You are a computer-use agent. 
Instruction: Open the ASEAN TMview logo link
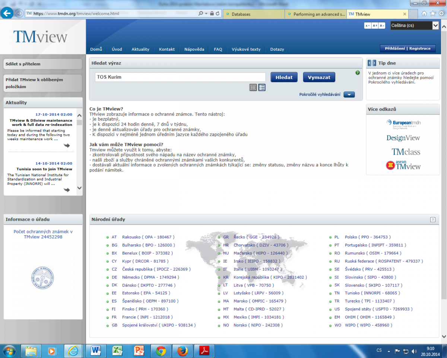tap(403, 165)
